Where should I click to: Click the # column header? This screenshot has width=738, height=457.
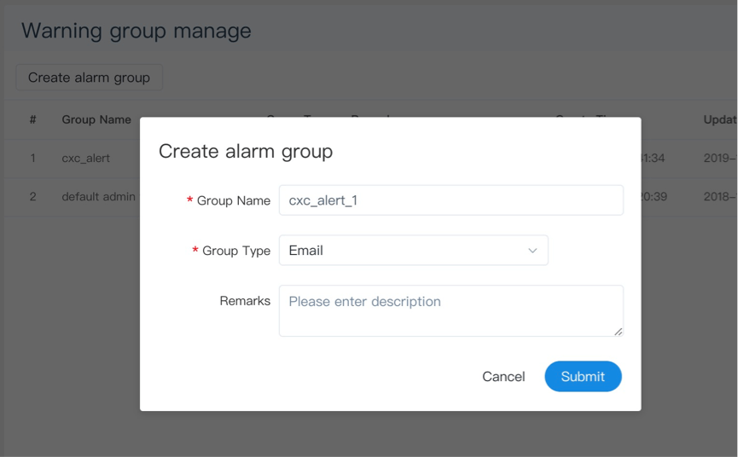click(32, 119)
